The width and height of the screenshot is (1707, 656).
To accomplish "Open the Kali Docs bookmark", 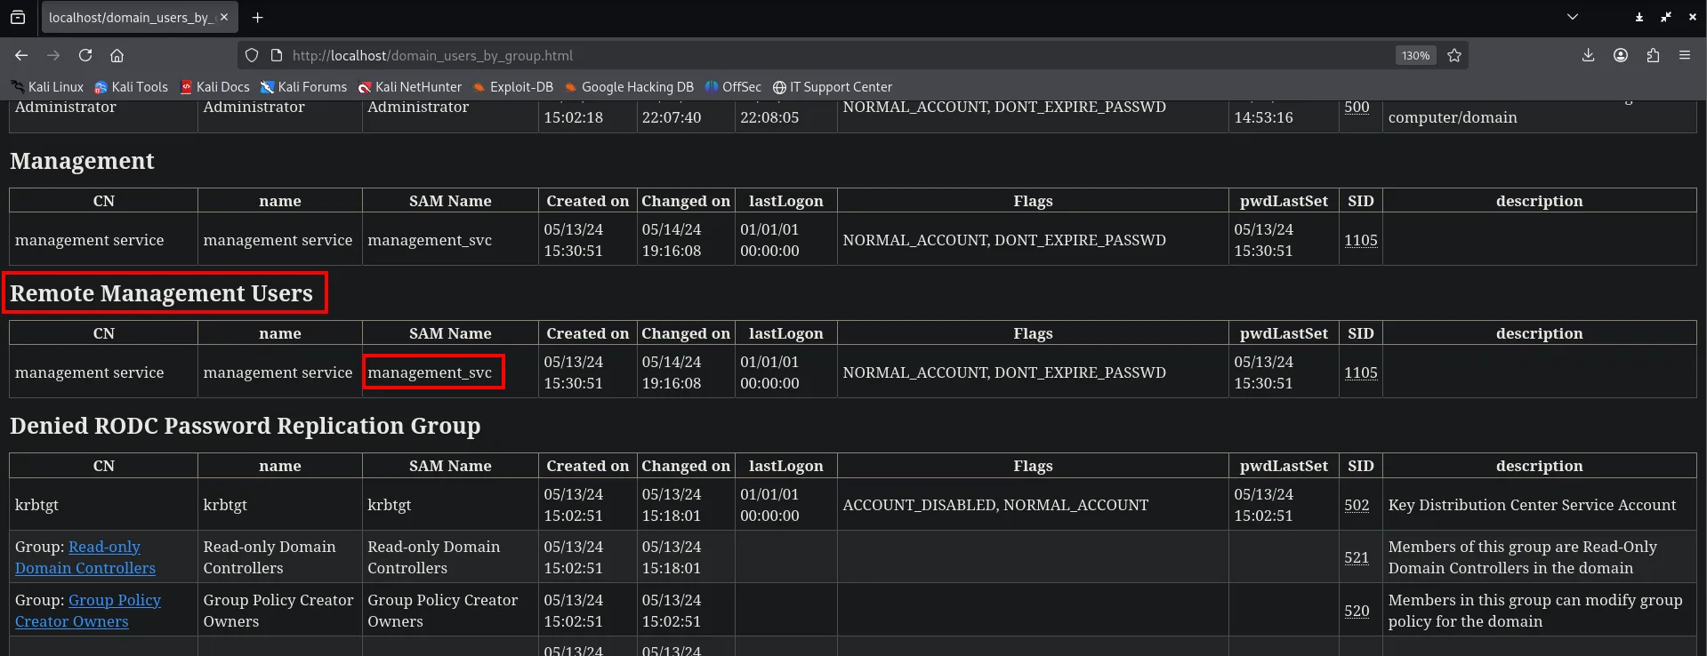I will 214,87.
